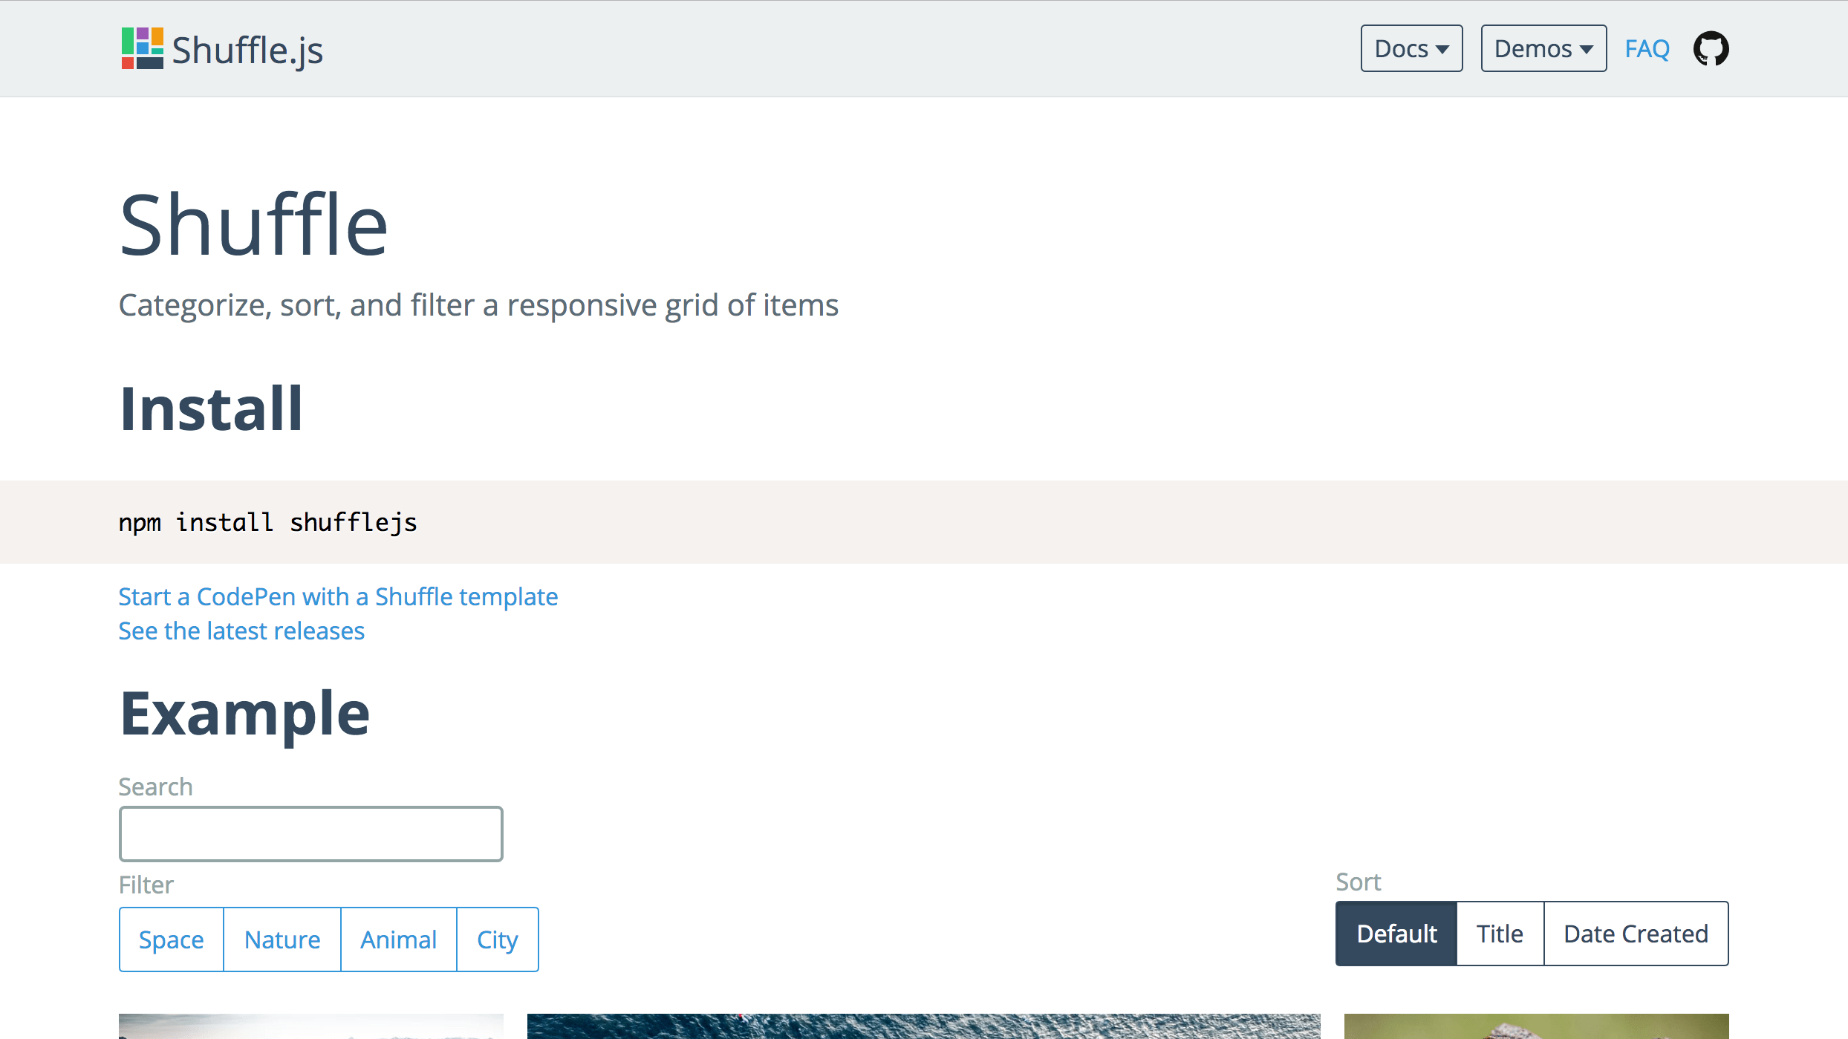Image resolution: width=1848 pixels, height=1039 pixels.
Task: Select the Animal filter button
Action: 399,939
